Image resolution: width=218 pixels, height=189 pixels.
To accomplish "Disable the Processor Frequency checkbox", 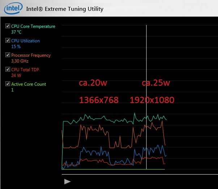I will (8, 55).
